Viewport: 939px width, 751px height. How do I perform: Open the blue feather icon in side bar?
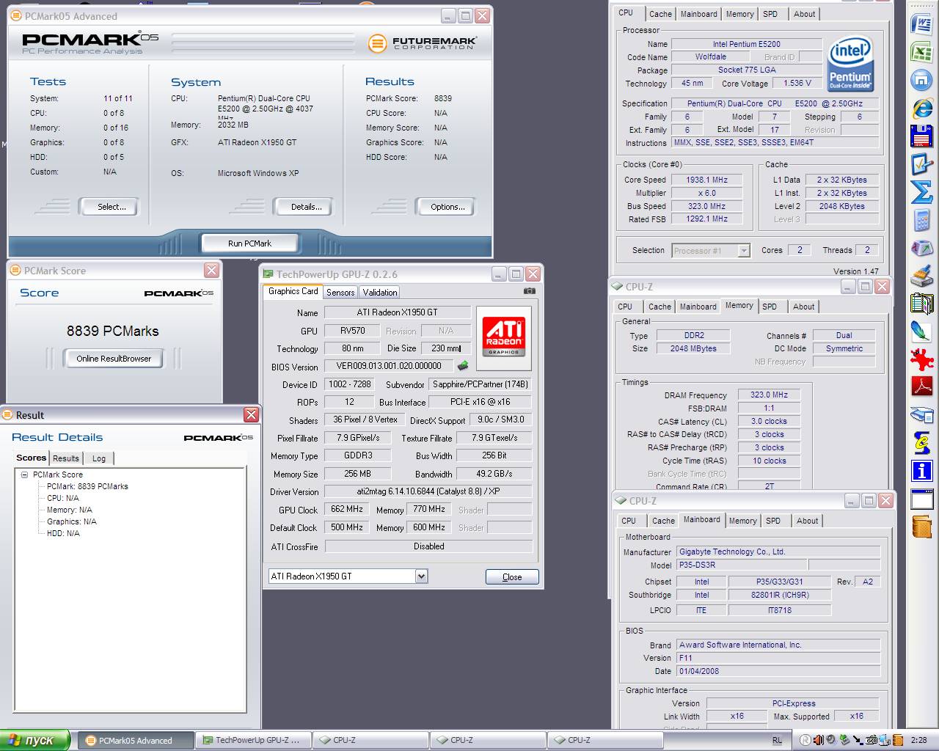pyautogui.click(x=921, y=331)
